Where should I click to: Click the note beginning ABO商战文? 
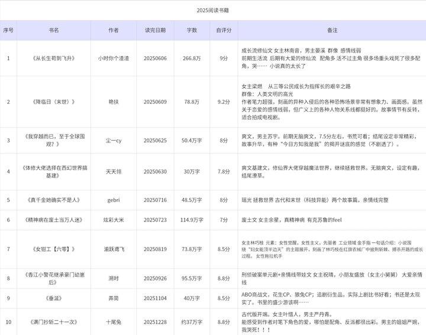point(331,298)
